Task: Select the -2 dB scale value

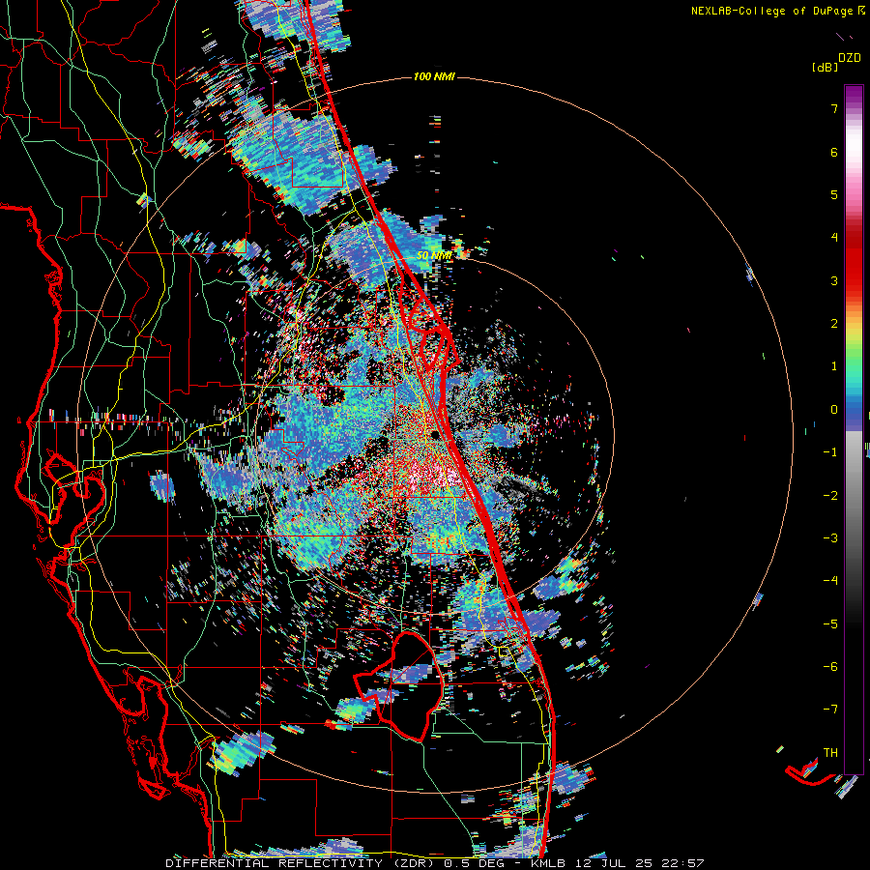Action: point(830,496)
